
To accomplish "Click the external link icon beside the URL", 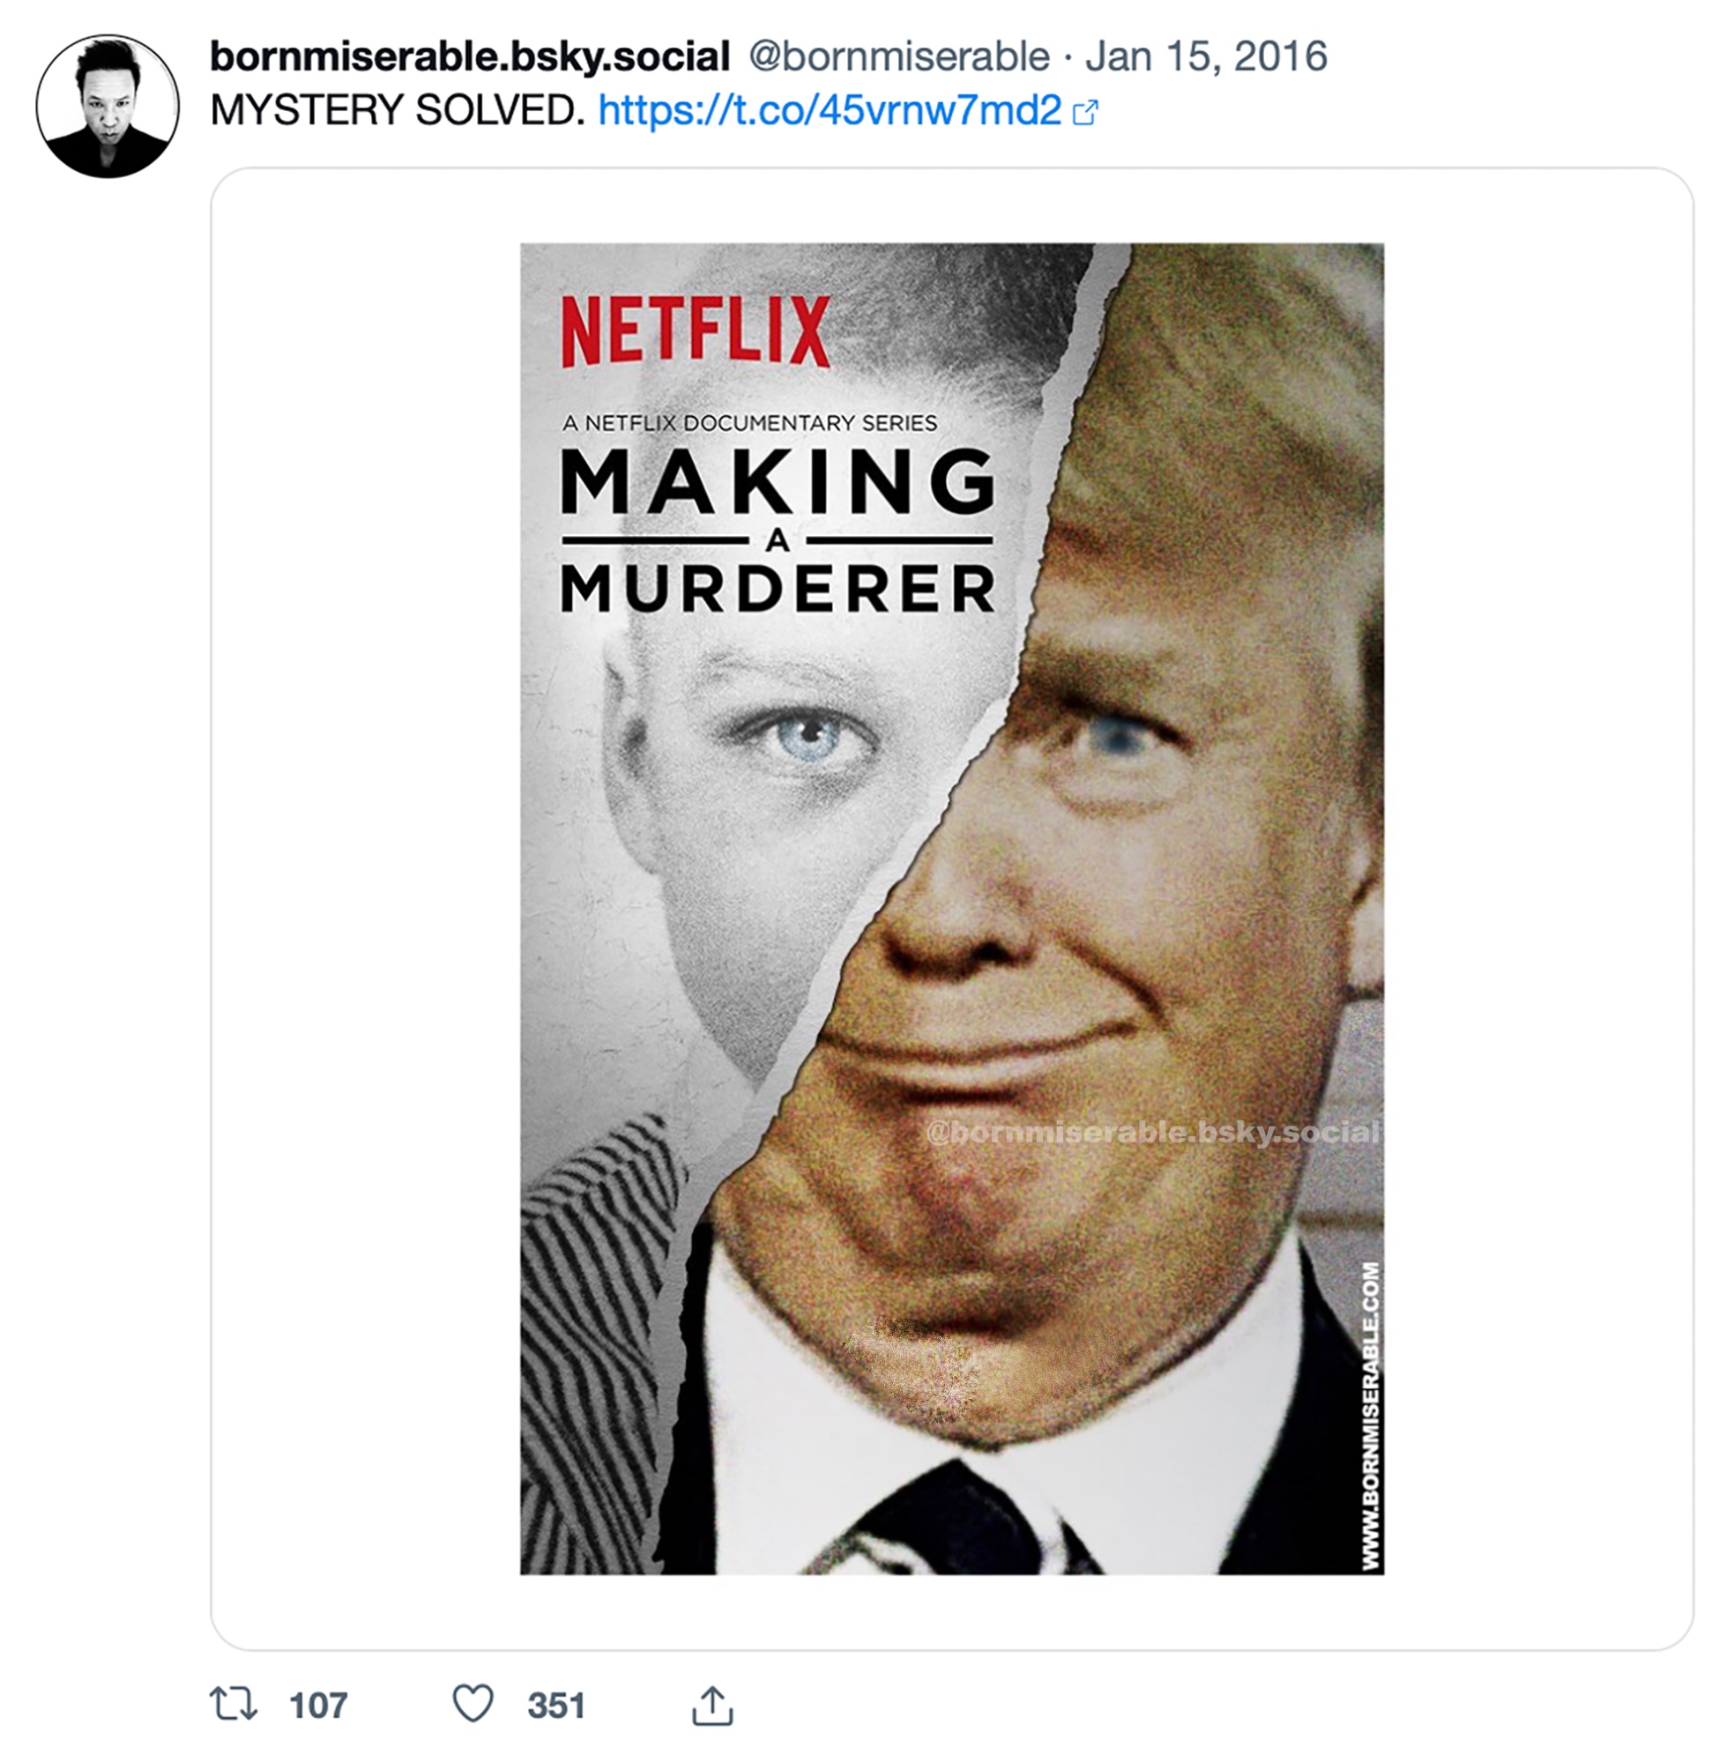I will tap(1085, 112).
